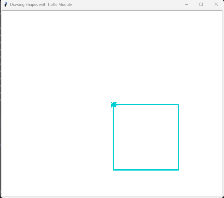Click the middle of the square's bottom edge
Viewport: 224px width, 198px height.
[x=146, y=170]
